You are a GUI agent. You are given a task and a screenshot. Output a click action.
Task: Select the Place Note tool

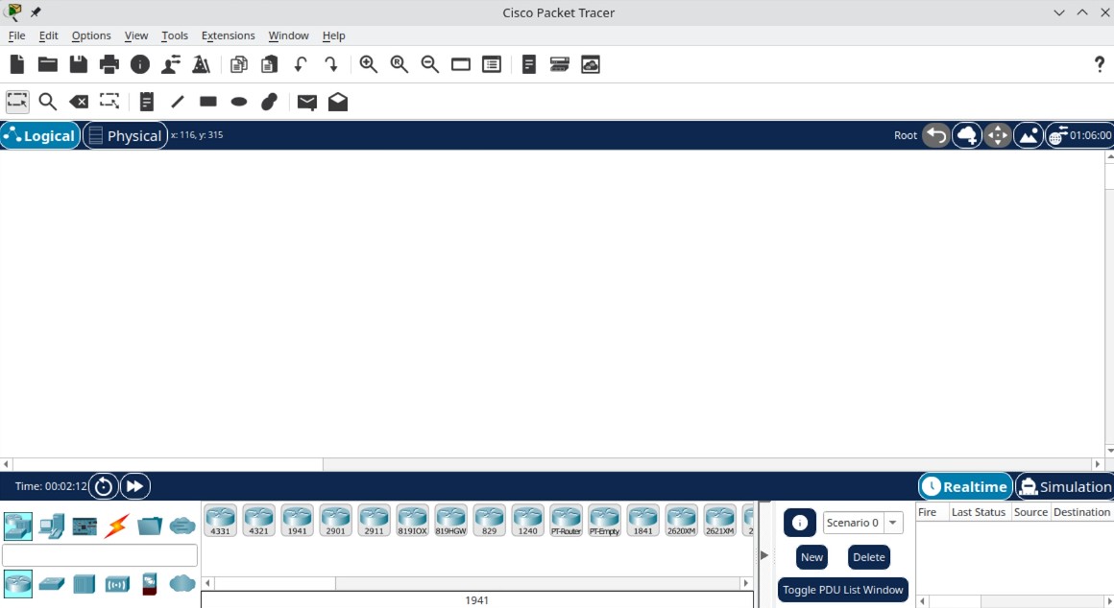tap(146, 102)
